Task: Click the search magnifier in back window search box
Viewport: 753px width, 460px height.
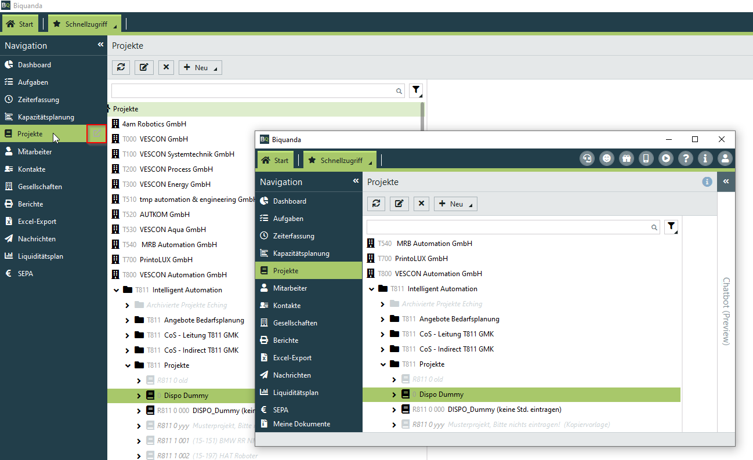Action: (x=399, y=91)
